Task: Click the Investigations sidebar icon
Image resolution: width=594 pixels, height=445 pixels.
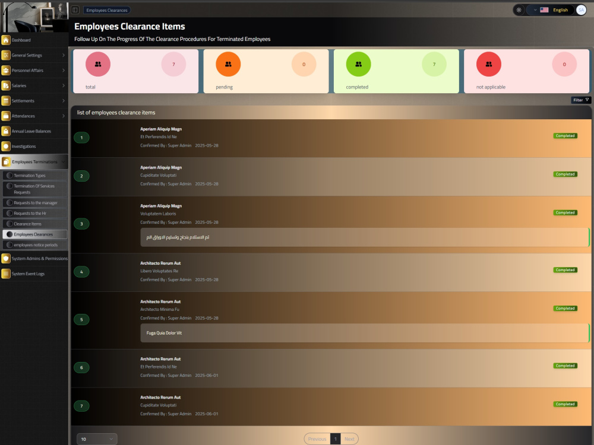Action: [x=6, y=146]
